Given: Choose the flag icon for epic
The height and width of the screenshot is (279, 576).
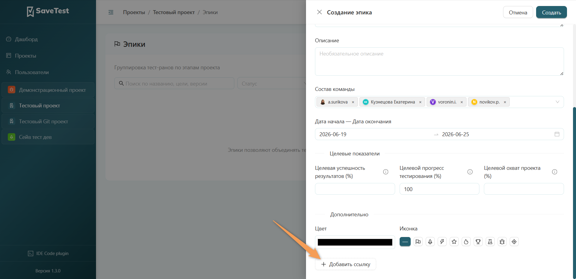Looking at the screenshot, I should [418, 241].
